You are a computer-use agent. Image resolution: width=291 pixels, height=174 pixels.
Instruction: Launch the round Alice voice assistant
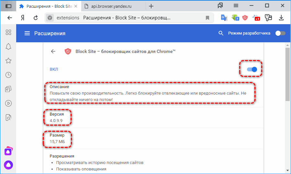[x=8, y=165]
